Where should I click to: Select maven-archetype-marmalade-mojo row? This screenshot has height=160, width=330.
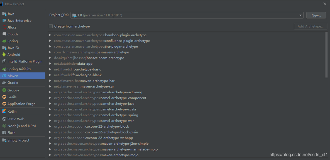tap(187, 149)
